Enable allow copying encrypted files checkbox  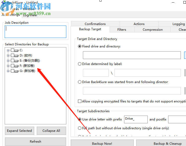click(80, 101)
